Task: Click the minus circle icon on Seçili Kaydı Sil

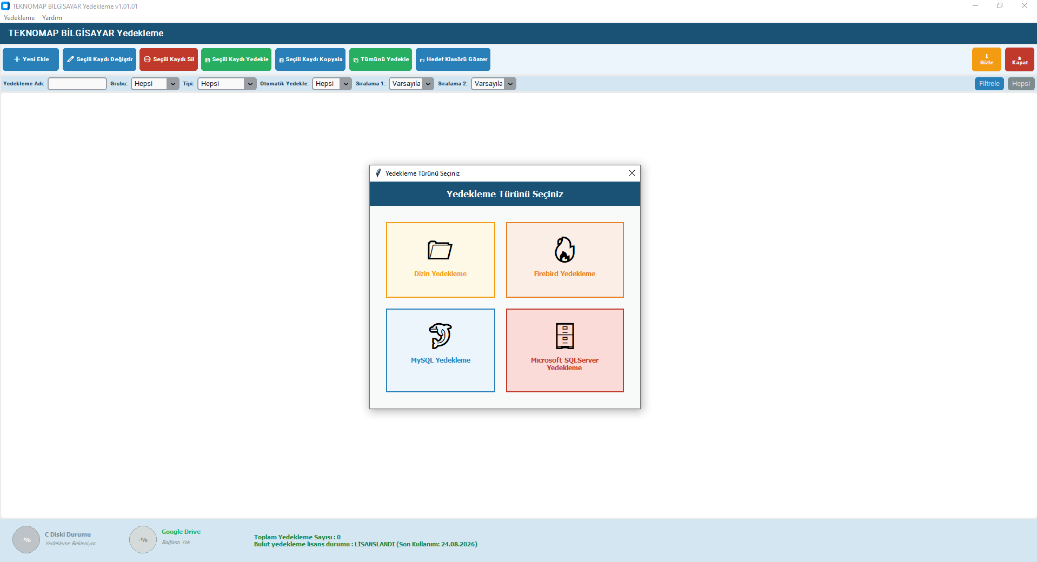Action: tap(147, 59)
